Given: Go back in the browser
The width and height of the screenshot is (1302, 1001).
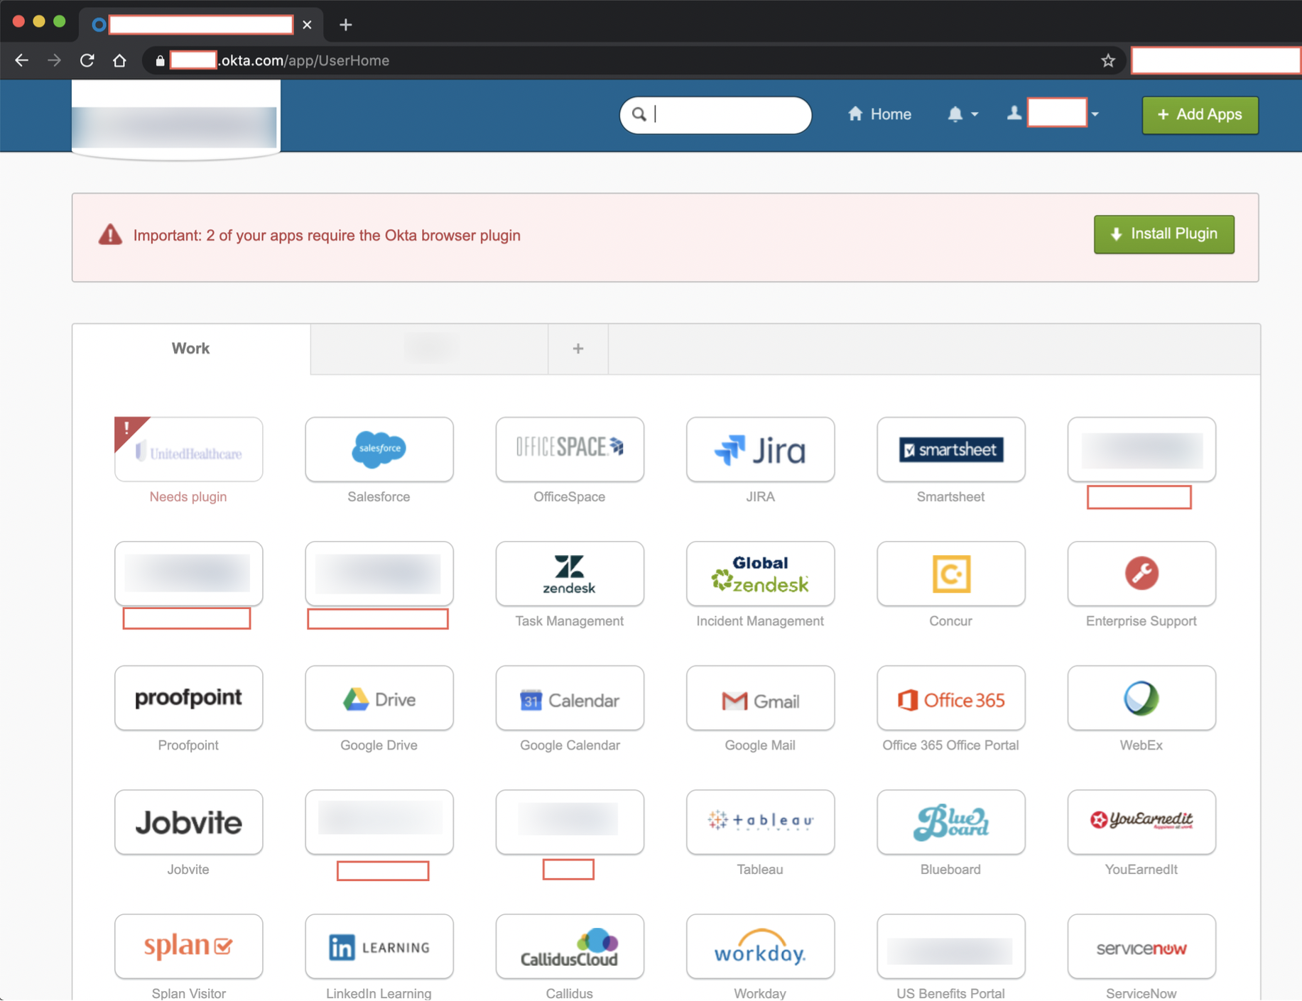Looking at the screenshot, I should click(x=21, y=60).
